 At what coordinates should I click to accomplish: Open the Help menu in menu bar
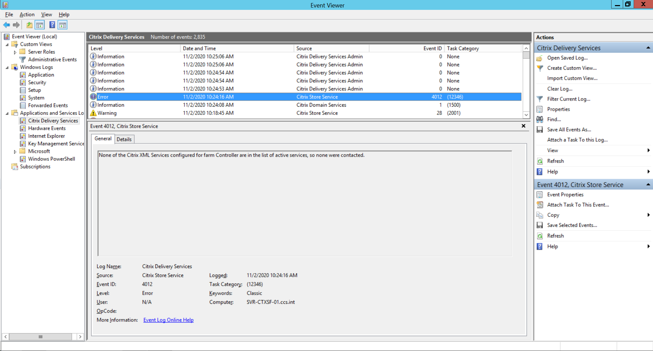coord(64,15)
